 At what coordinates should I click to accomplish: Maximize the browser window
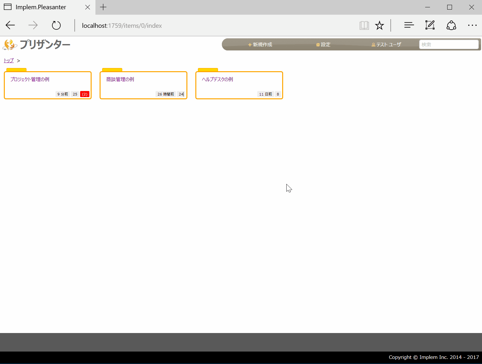[450, 7]
